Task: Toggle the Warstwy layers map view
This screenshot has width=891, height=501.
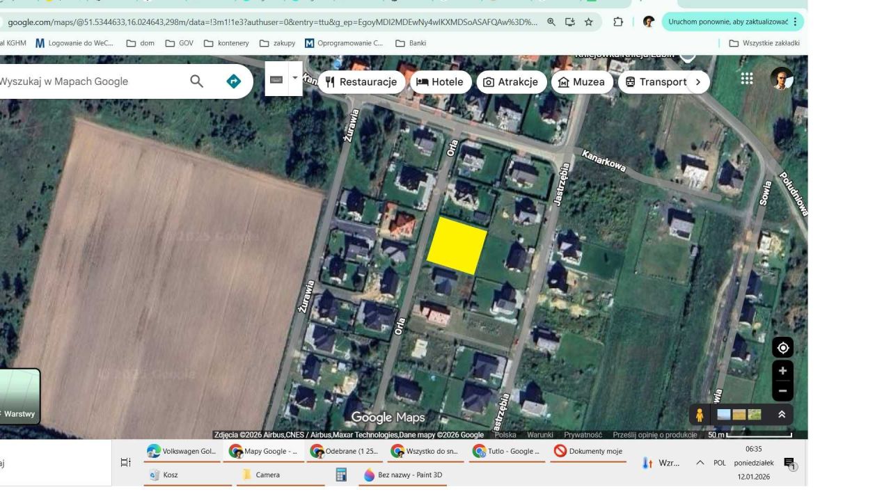Action: (19, 397)
